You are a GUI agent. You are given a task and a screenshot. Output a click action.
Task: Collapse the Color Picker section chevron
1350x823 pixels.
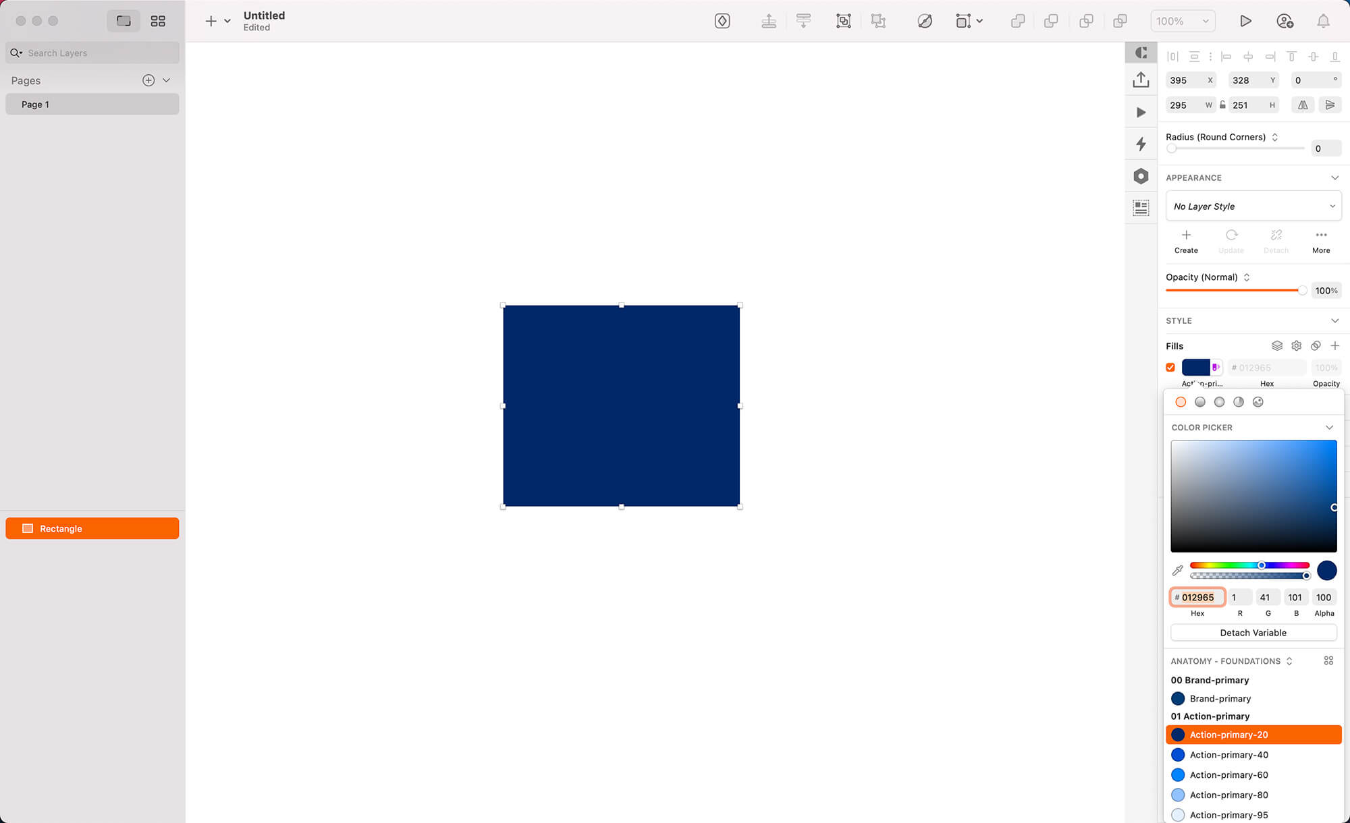click(x=1329, y=428)
